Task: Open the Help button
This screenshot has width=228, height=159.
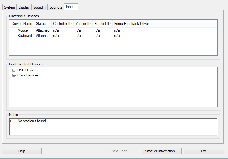Action: click(22, 151)
